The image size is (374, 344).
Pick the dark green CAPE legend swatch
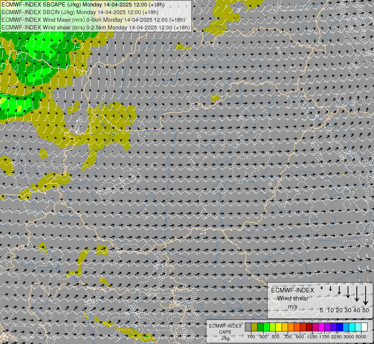[x=260, y=327]
